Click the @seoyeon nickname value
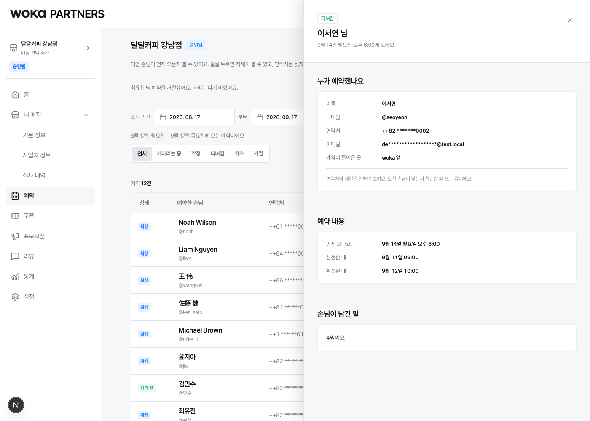Image resolution: width=590 pixels, height=421 pixels. click(x=394, y=117)
